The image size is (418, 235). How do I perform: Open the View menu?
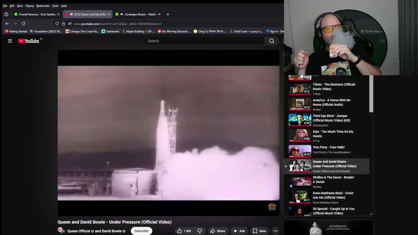[x=20, y=6]
